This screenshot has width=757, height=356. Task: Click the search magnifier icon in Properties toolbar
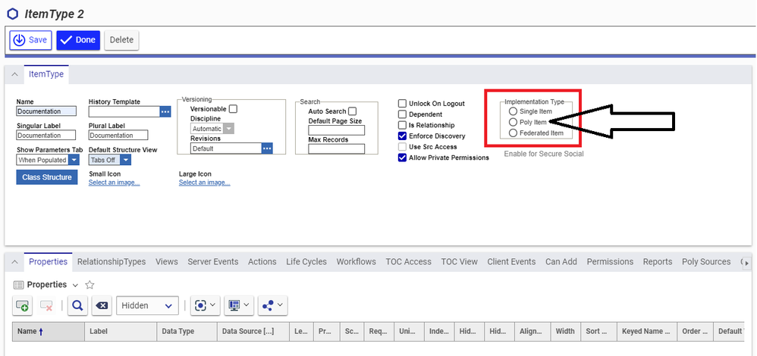(77, 305)
